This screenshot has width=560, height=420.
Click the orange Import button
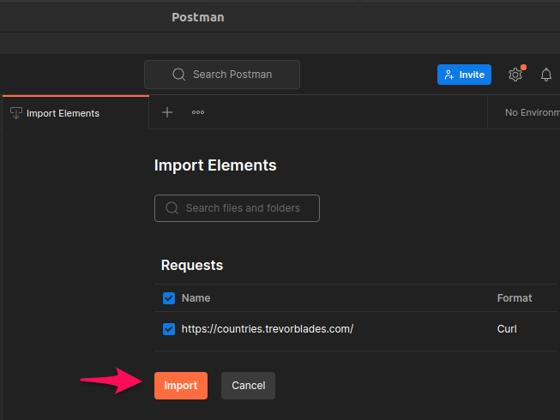point(181,386)
